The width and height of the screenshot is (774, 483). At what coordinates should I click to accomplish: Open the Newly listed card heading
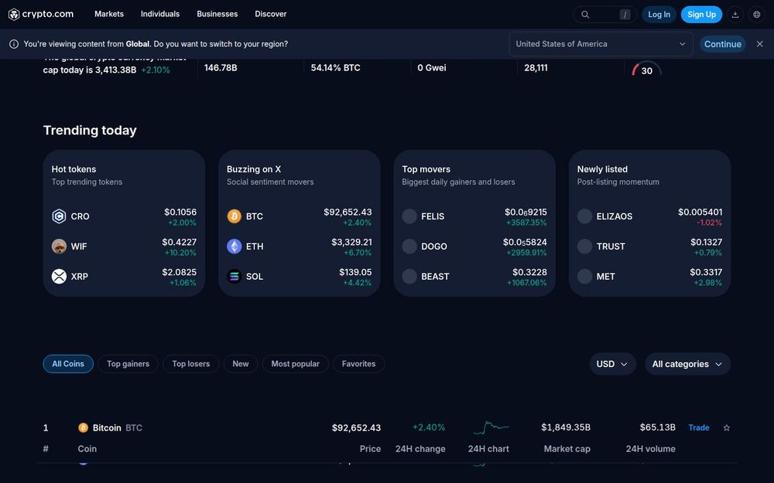[x=602, y=169]
